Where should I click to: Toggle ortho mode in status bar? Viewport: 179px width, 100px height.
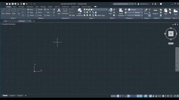(126, 96)
